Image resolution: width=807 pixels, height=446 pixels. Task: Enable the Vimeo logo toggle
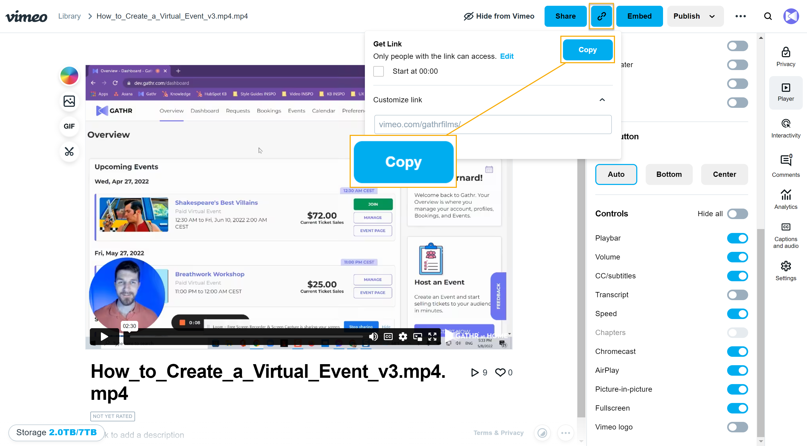point(737,427)
